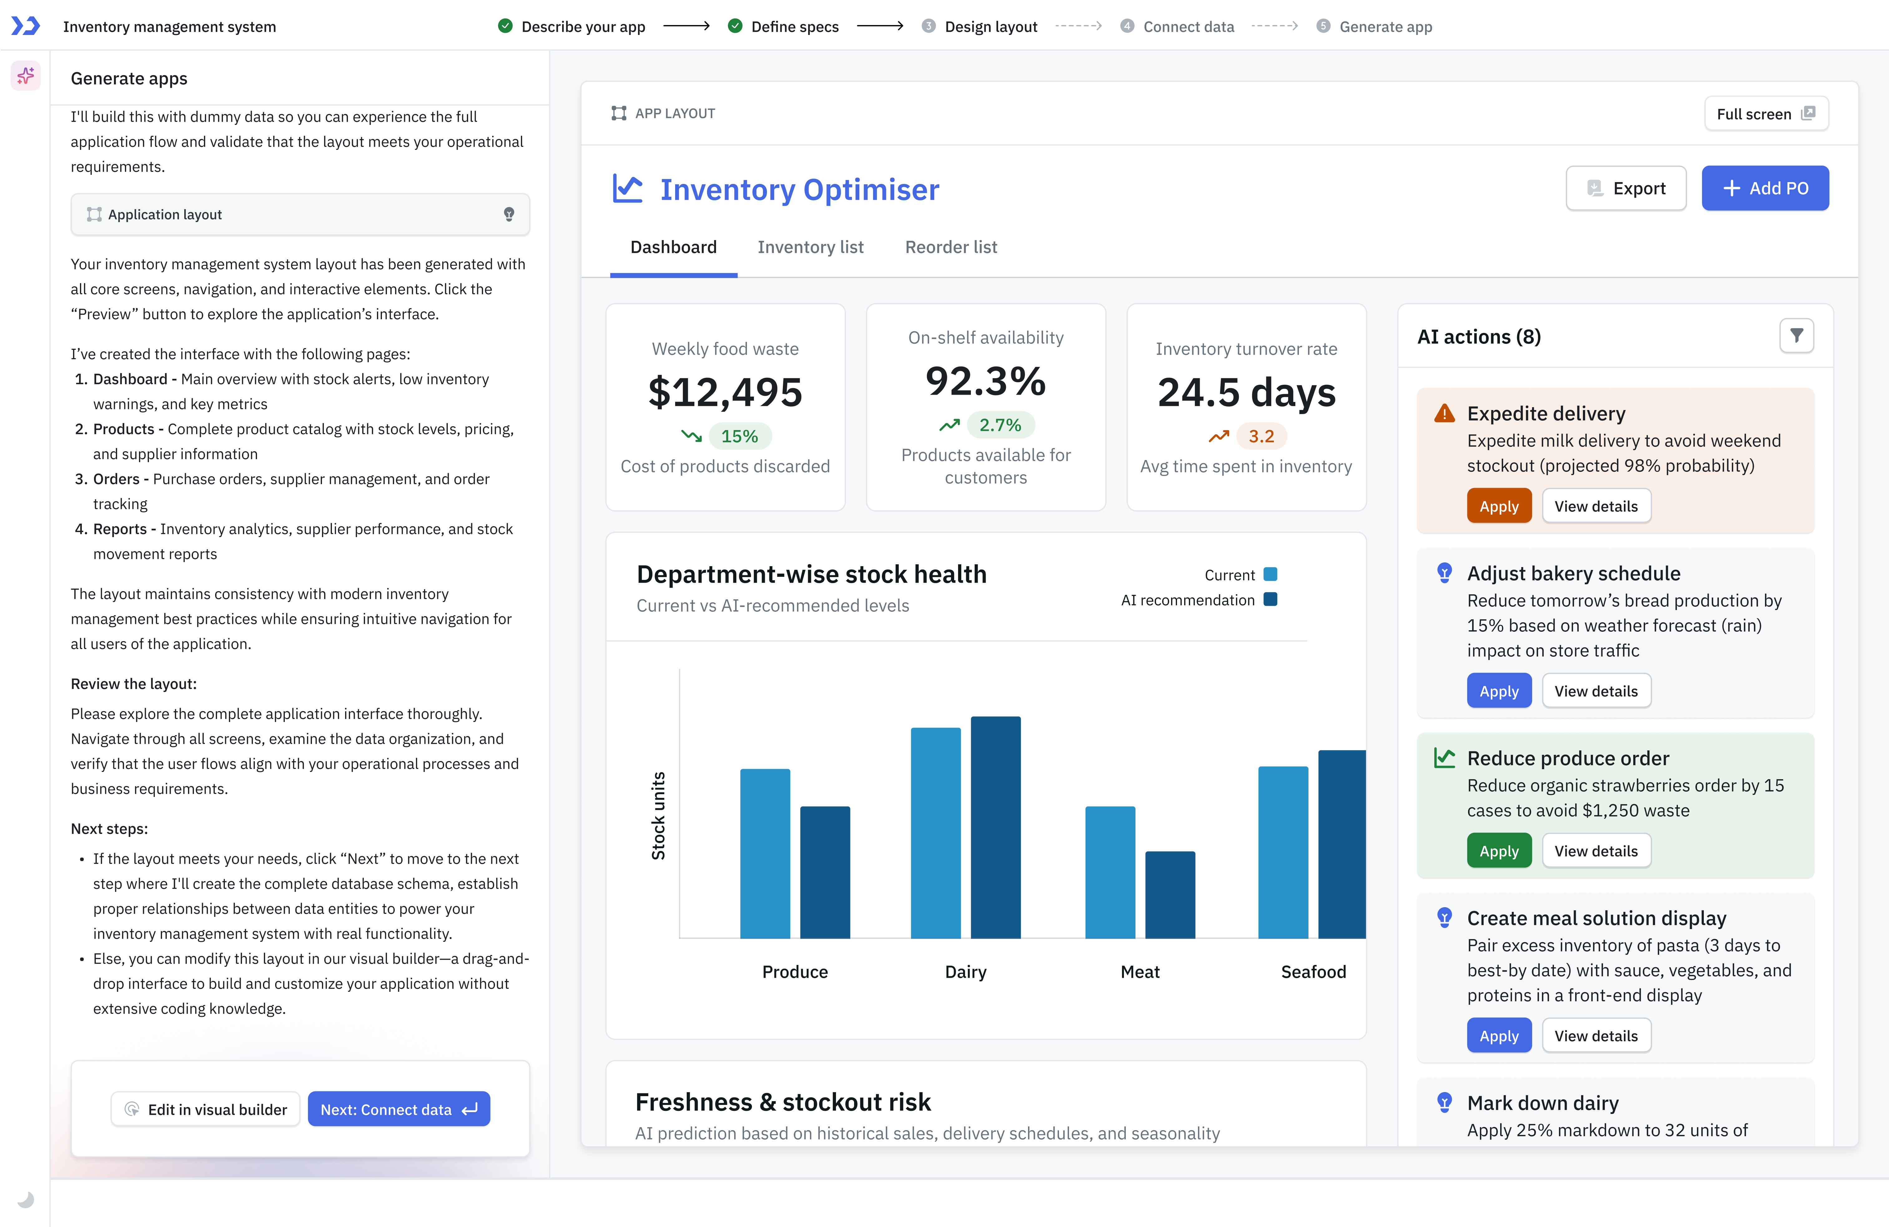Click lightbulb icon beside Adjust bakery schedule
This screenshot has width=1889, height=1227.
(1445, 573)
